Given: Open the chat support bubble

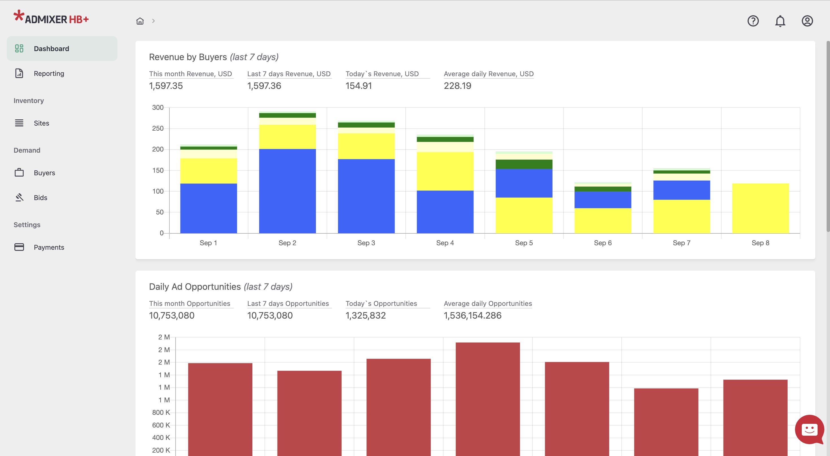Looking at the screenshot, I should point(809,429).
